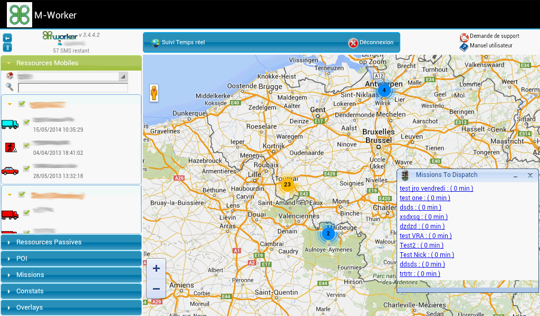Select the Street View pegman icon
The image size is (540, 316).
point(154,93)
